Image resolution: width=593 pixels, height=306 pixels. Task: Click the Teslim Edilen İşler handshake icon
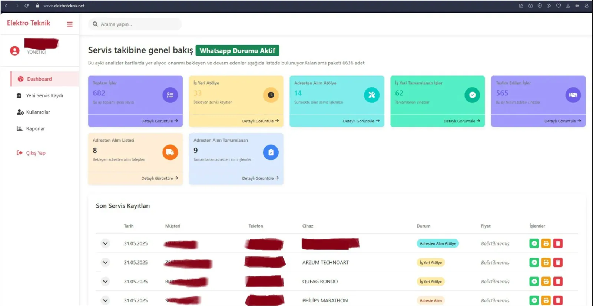(x=573, y=95)
